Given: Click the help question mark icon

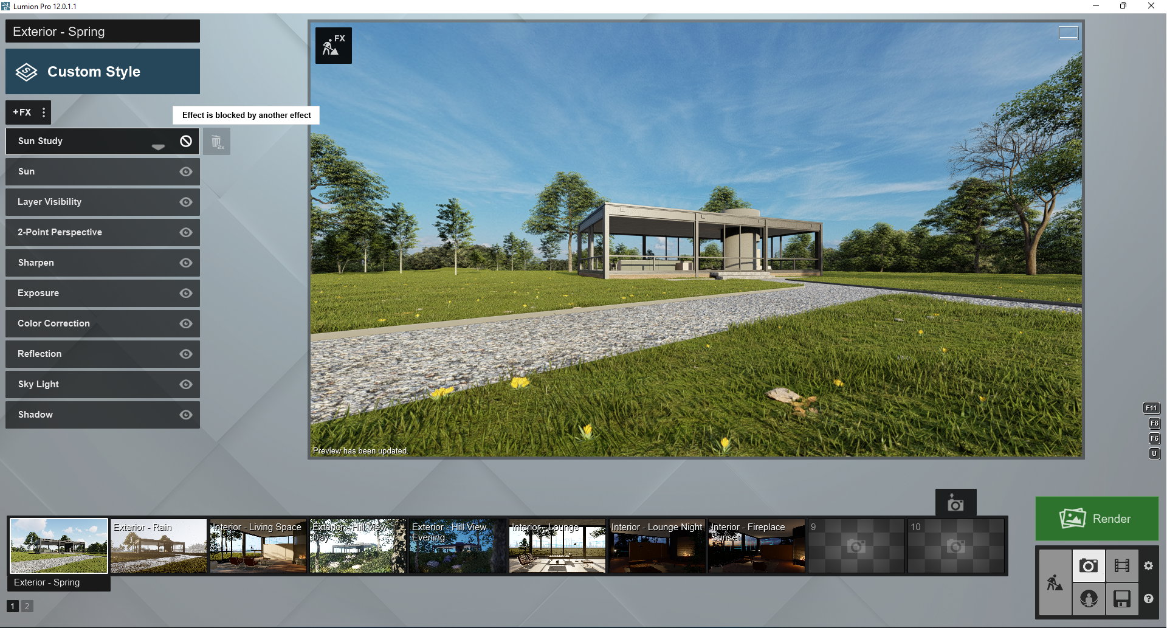Looking at the screenshot, I should pos(1148,599).
